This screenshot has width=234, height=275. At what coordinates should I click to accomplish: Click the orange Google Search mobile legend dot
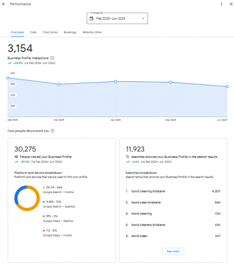pyautogui.click(x=44, y=188)
